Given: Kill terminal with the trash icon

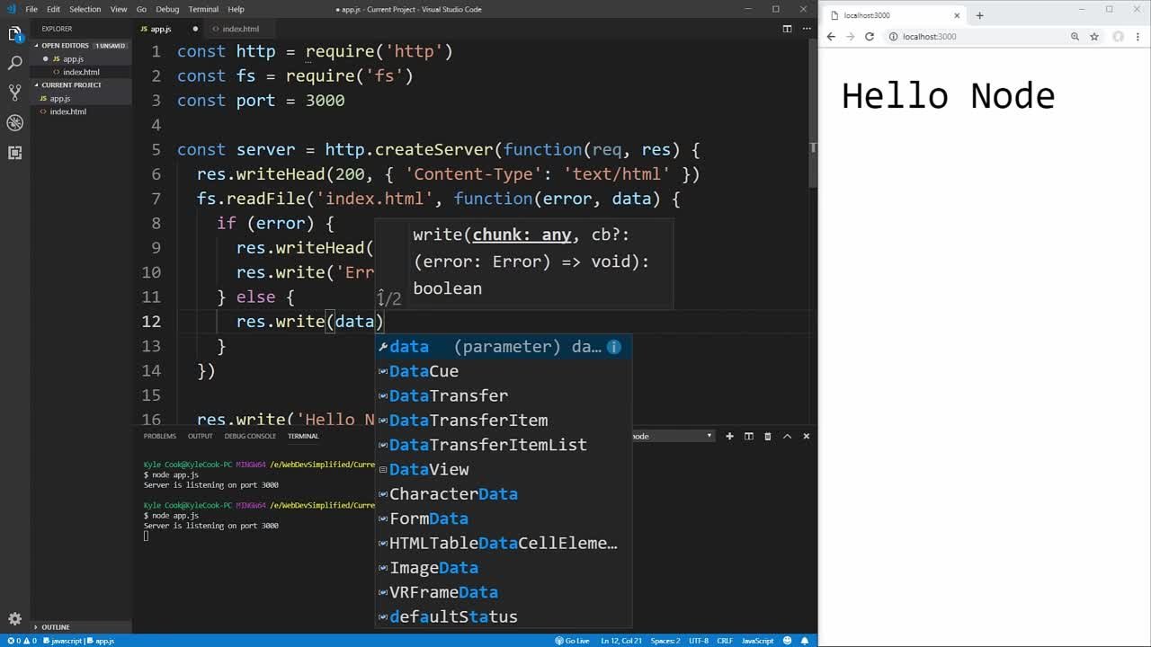Looking at the screenshot, I should 767,436.
